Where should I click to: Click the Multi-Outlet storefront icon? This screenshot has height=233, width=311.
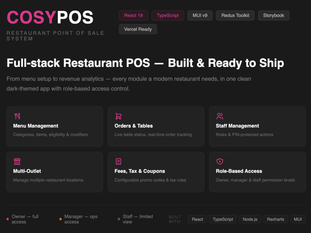click(x=17, y=162)
